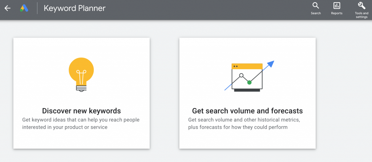Open the 'Tools and settings' text label
This screenshot has height=162, width=372.
(361, 15)
